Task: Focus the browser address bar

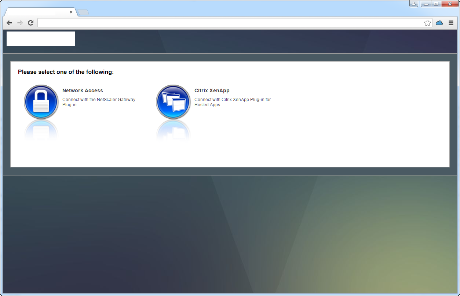Action: point(231,23)
